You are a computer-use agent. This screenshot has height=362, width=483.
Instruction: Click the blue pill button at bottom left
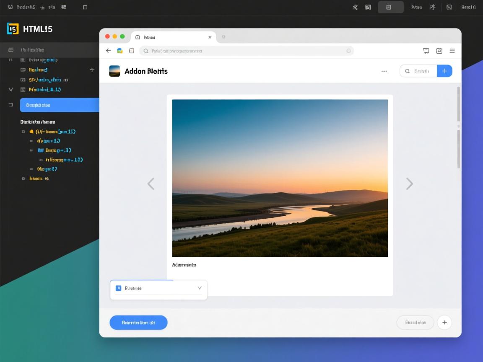(138, 323)
